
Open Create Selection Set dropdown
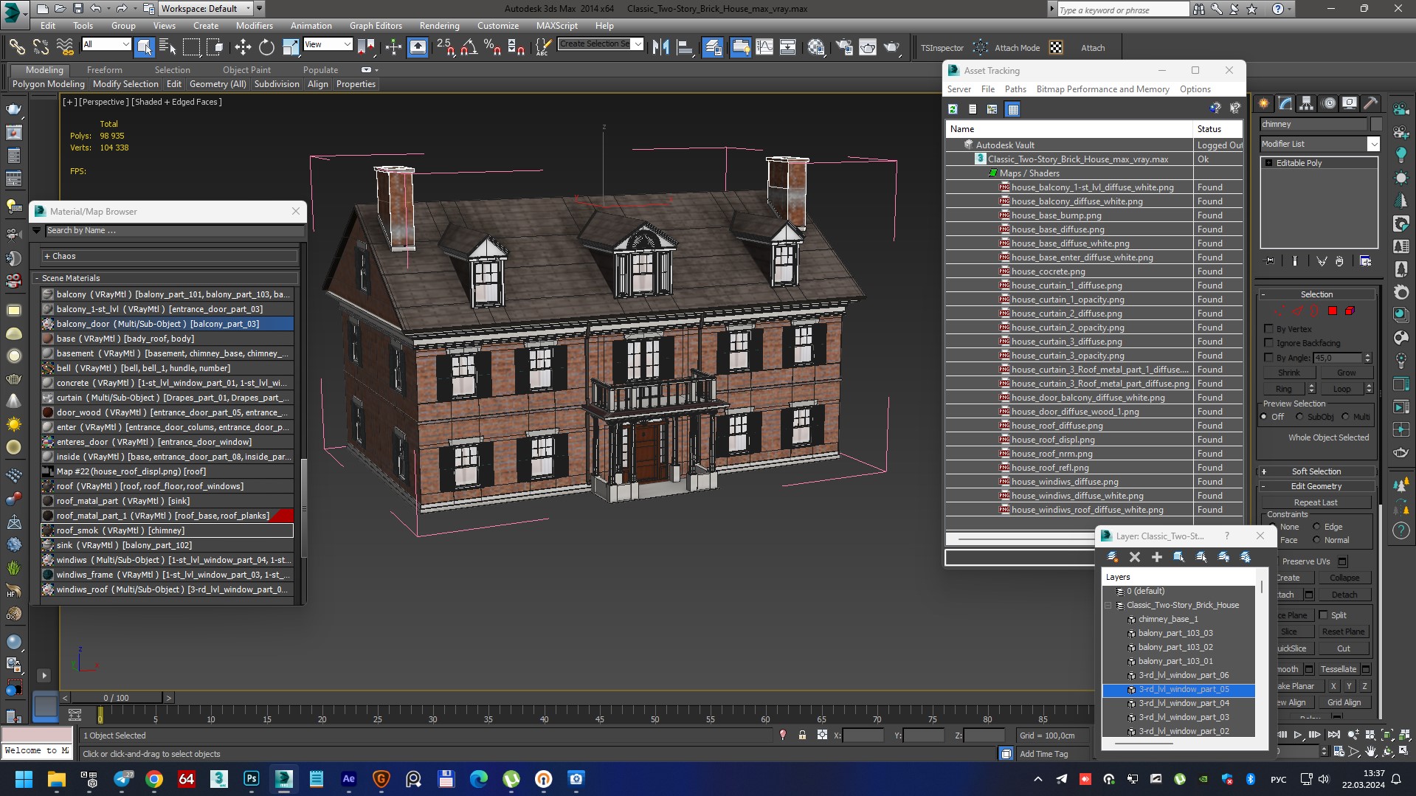click(638, 44)
